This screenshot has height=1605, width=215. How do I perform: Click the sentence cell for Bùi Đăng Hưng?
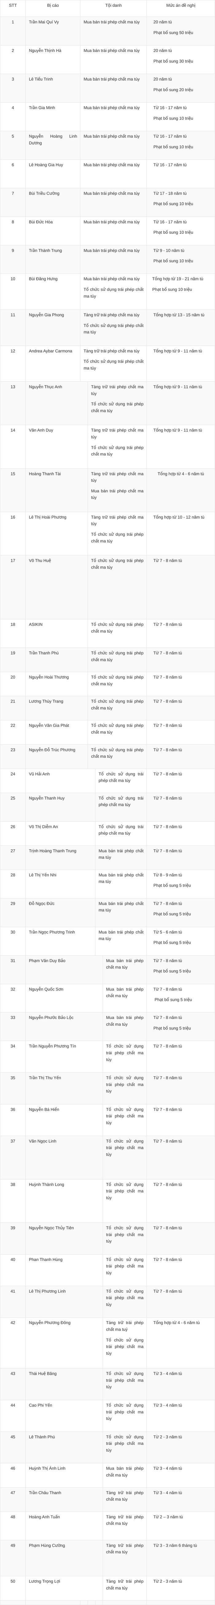point(180,292)
